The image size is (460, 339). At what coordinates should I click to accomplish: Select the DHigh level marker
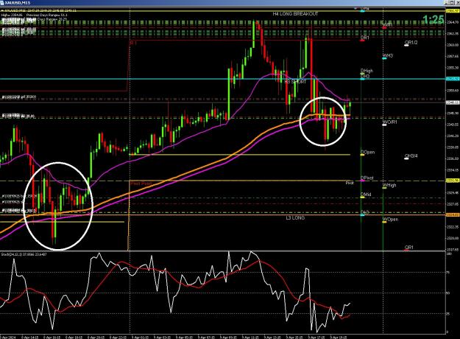tap(367, 71)
